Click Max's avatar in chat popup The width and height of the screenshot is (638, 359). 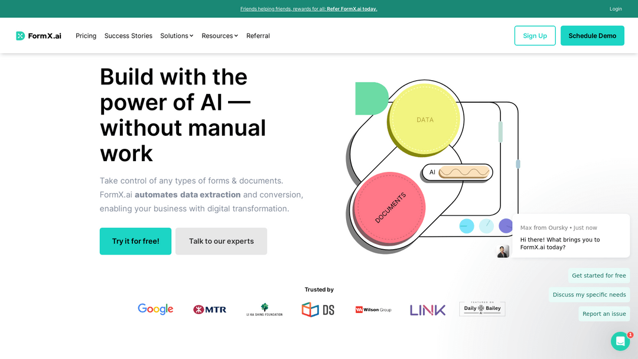503,251
